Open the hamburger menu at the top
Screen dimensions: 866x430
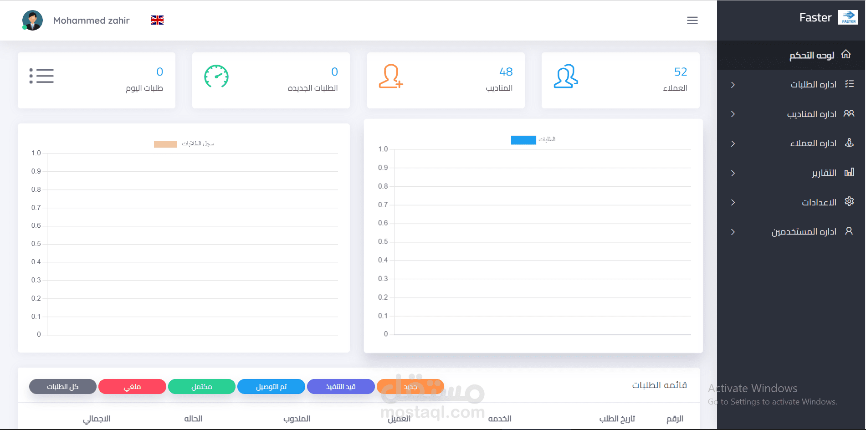point(692,20)
